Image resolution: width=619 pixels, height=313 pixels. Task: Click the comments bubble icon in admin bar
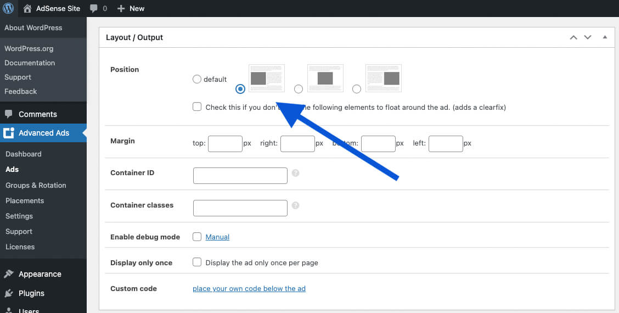pos(93,8)
